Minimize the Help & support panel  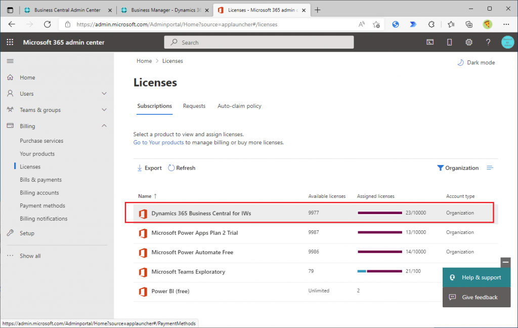(505, 262)
